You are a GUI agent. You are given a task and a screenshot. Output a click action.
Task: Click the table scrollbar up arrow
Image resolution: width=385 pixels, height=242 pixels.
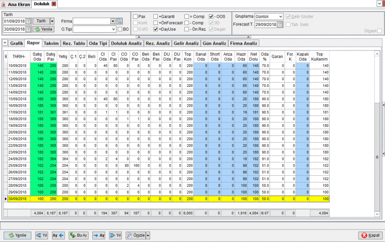point(377,54)
